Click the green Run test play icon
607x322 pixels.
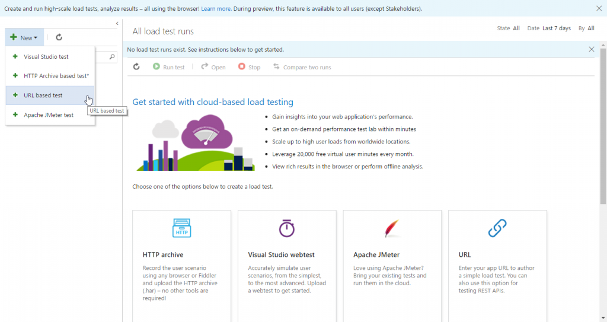156,66
